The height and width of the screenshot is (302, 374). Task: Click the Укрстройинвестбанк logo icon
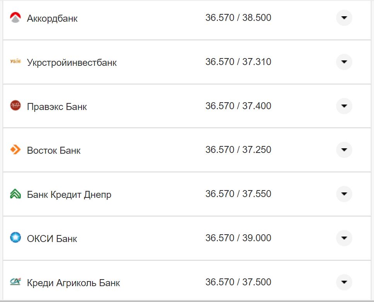click(x=15, y=62)
